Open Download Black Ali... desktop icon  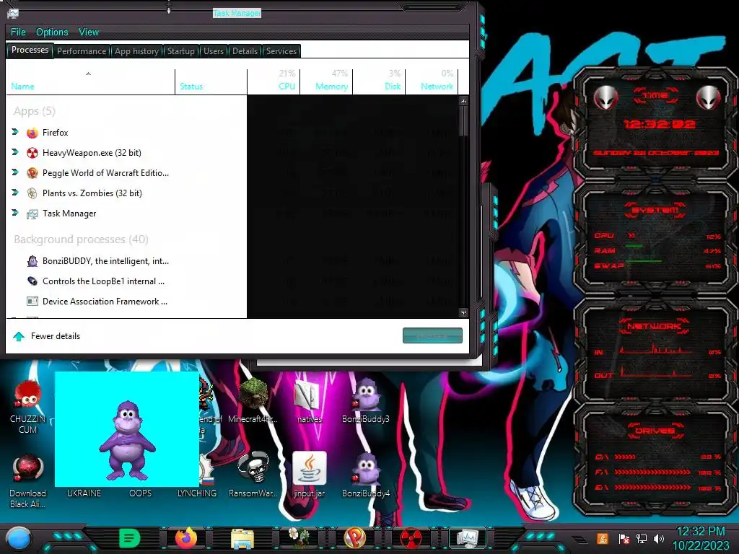tap(28, 481)
